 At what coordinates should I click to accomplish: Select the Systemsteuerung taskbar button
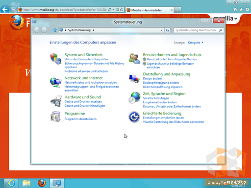tap(57, 183)
